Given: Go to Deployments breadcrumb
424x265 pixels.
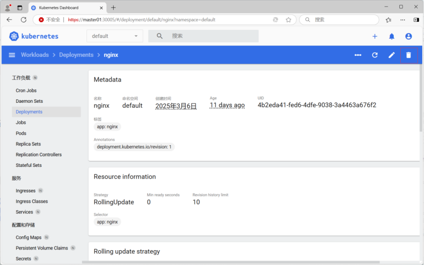Looking at the screenshot, I should 76,55.
